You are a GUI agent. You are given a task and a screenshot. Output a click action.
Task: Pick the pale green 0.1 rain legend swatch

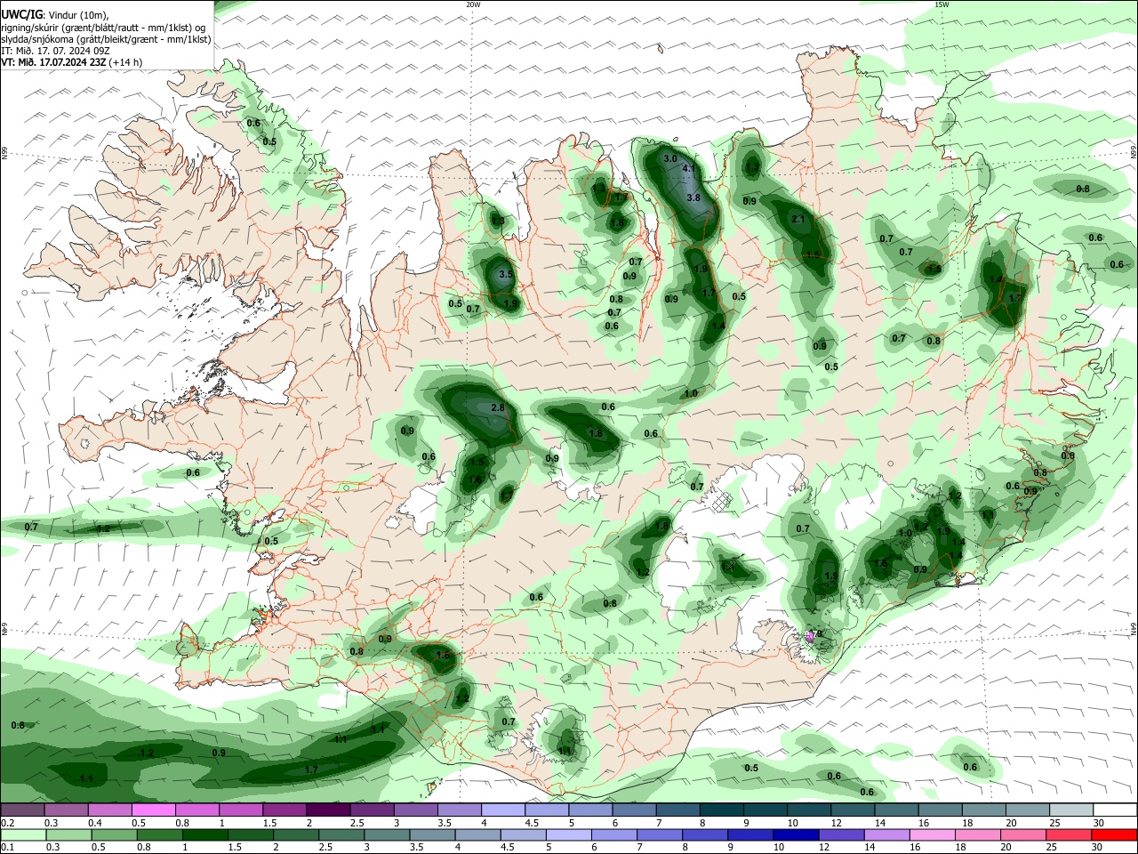22,834
